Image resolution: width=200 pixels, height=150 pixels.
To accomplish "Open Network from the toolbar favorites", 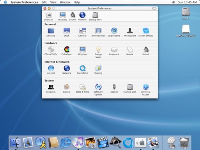I will [x=82, y=16].
